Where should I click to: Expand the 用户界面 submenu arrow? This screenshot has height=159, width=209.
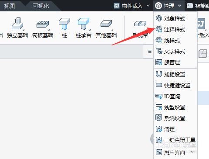click(x=192, y=152)
